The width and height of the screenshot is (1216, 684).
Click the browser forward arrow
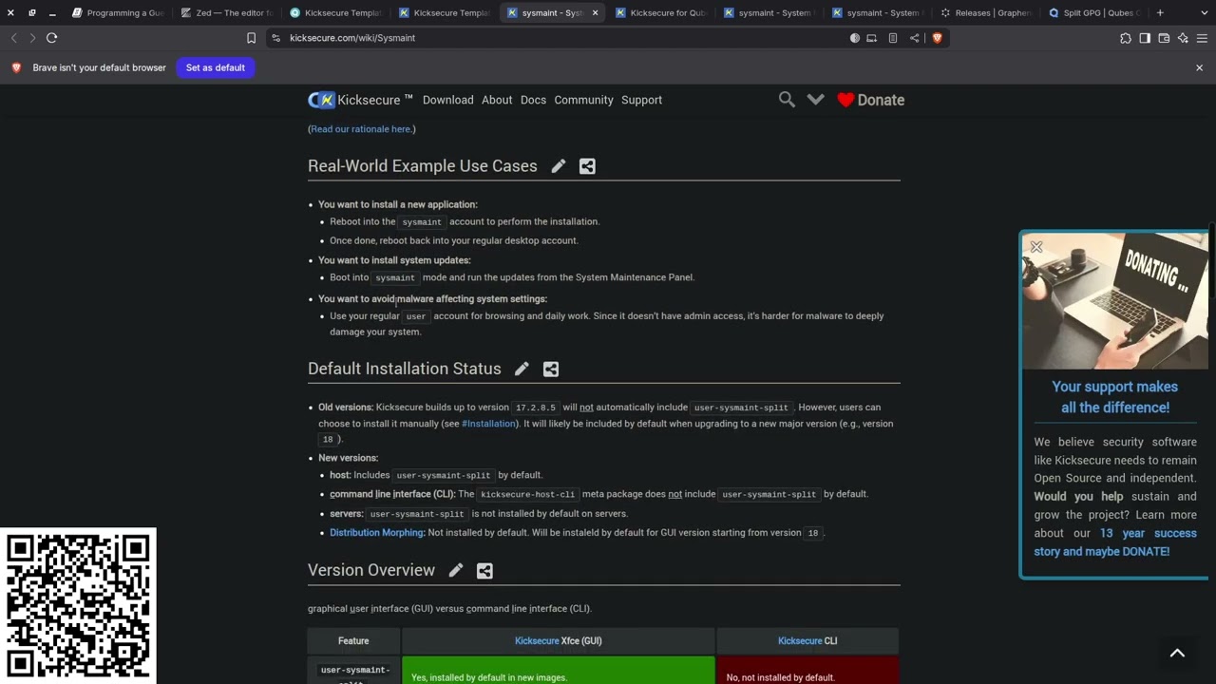[32, 38]
